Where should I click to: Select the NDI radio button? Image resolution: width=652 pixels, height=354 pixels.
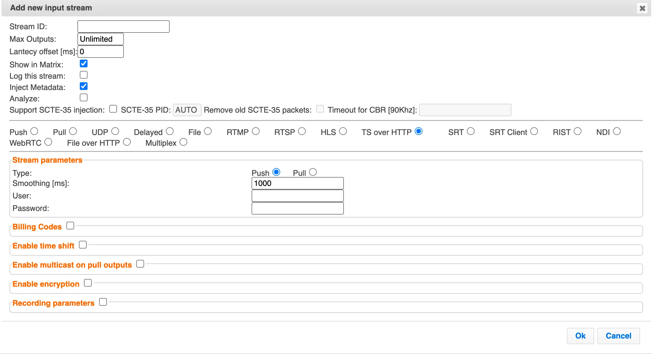617,131
